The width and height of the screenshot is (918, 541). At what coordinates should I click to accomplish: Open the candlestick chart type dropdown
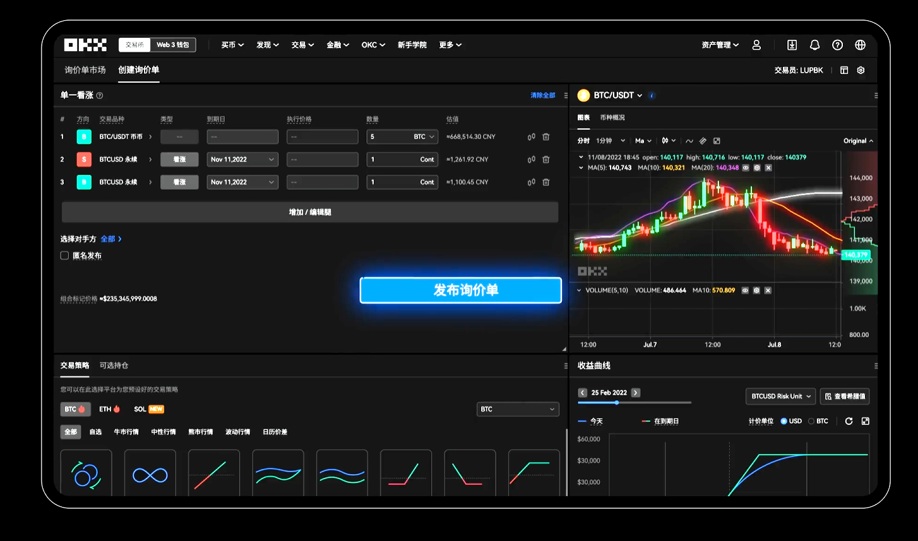pyautogui.click(x=669, y=141)
